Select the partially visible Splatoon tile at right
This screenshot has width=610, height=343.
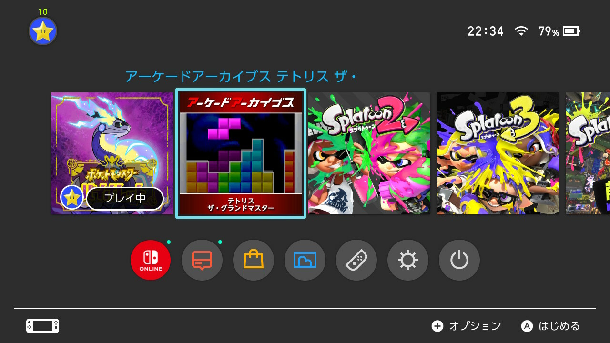588,153
